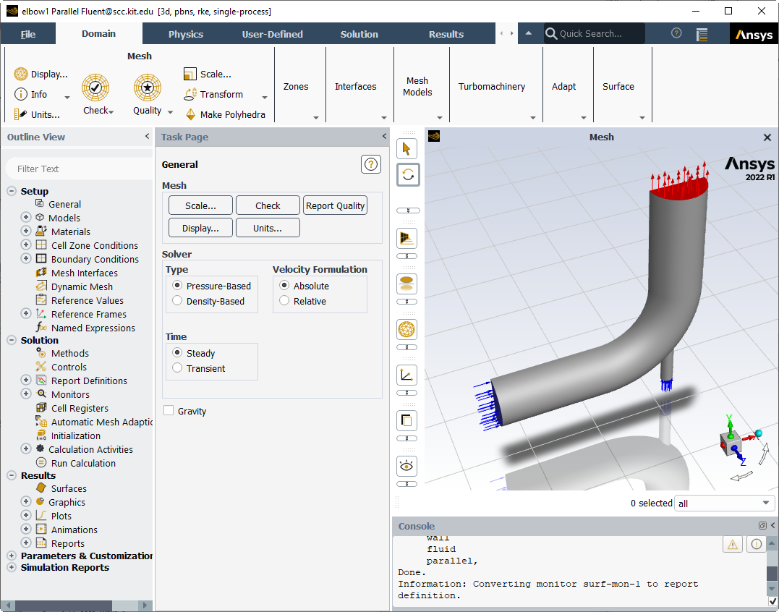Click the layout options icon beside help
779x612 pixels.
[x=702, y=34]
